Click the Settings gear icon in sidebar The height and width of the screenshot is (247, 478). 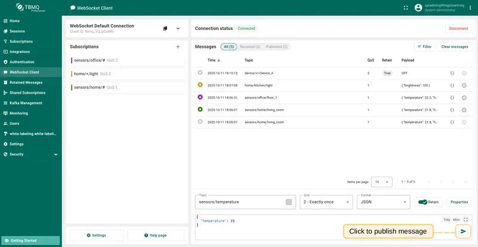click(5, 144)
